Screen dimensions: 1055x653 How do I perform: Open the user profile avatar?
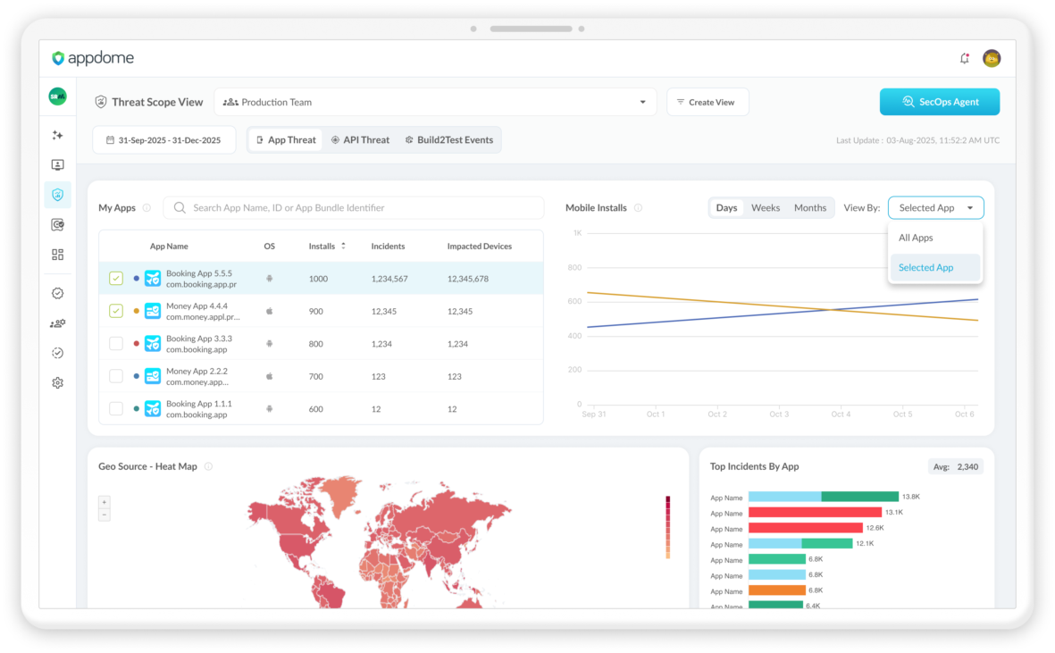[x=991, y=58]
